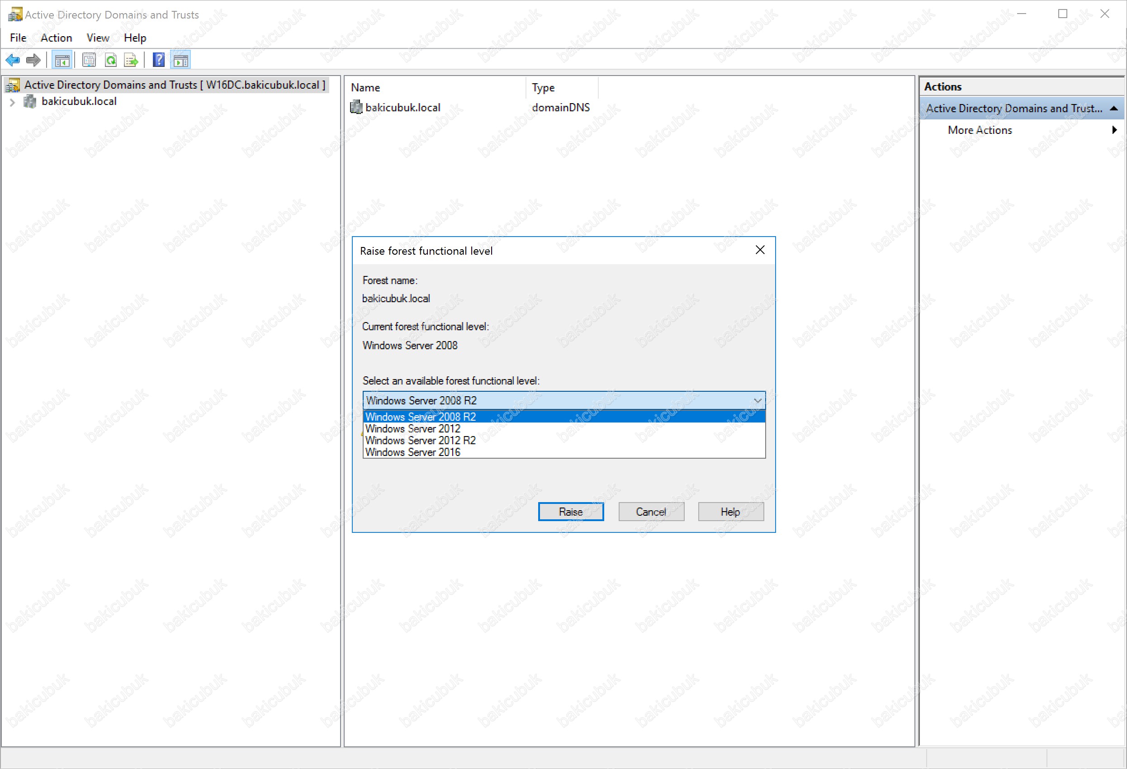The width and height of the screenshot is (1127, 769).
Task: Open the Properties toolbar icon
Action: tap(89, 60)
